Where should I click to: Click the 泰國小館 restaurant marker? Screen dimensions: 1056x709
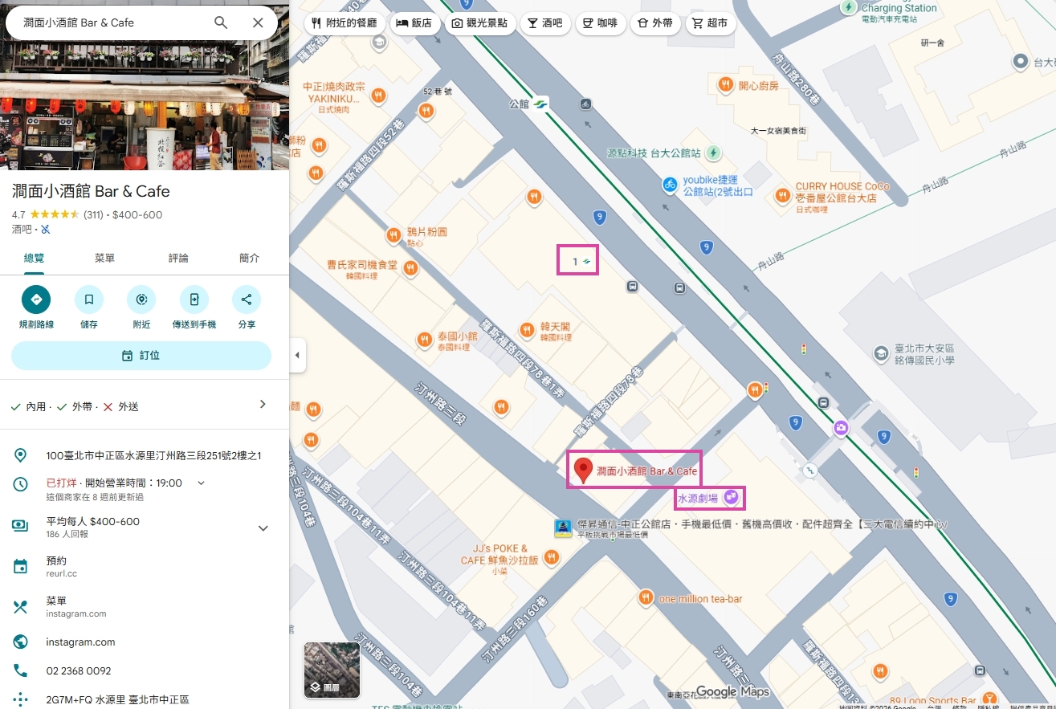(x=425, y=340)
